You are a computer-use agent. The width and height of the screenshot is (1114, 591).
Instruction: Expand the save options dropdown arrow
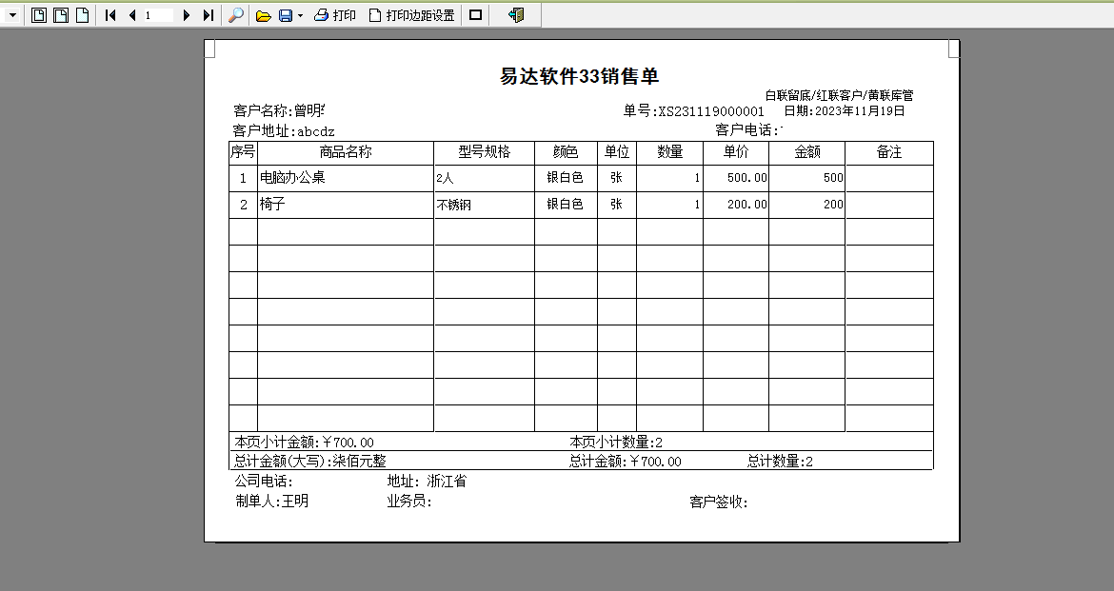coord(300,15)
